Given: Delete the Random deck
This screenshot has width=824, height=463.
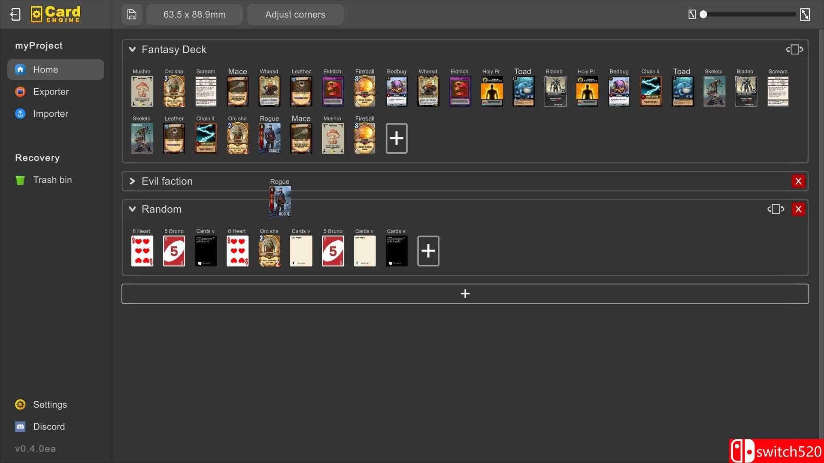Looking at the screenshot, I should point(798,209).
